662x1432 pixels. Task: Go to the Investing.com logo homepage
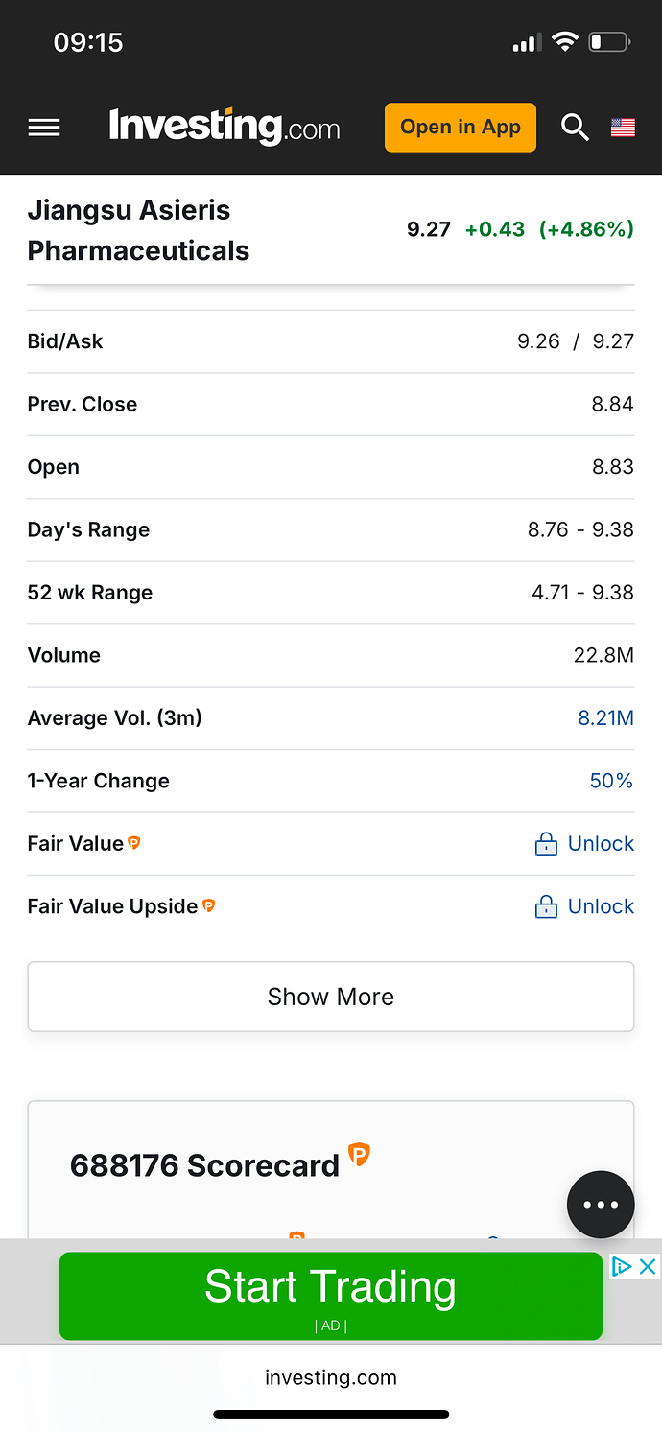(225, 127)
